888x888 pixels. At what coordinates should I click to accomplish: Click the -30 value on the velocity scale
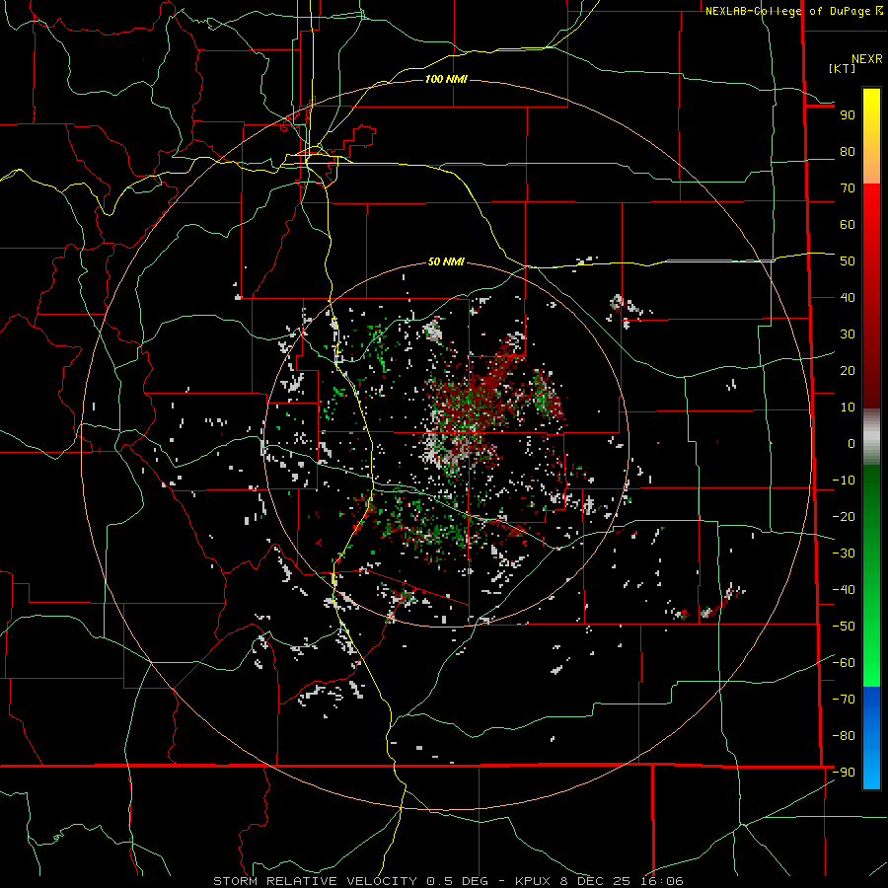click(x=844, y=554)
